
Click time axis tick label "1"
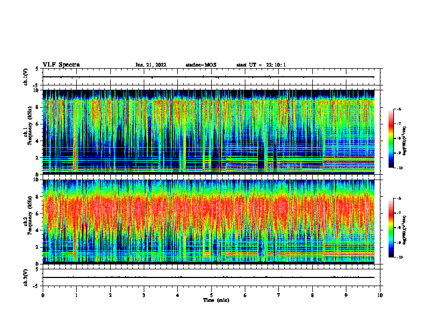pyautogui.click(x=76, y=295)
